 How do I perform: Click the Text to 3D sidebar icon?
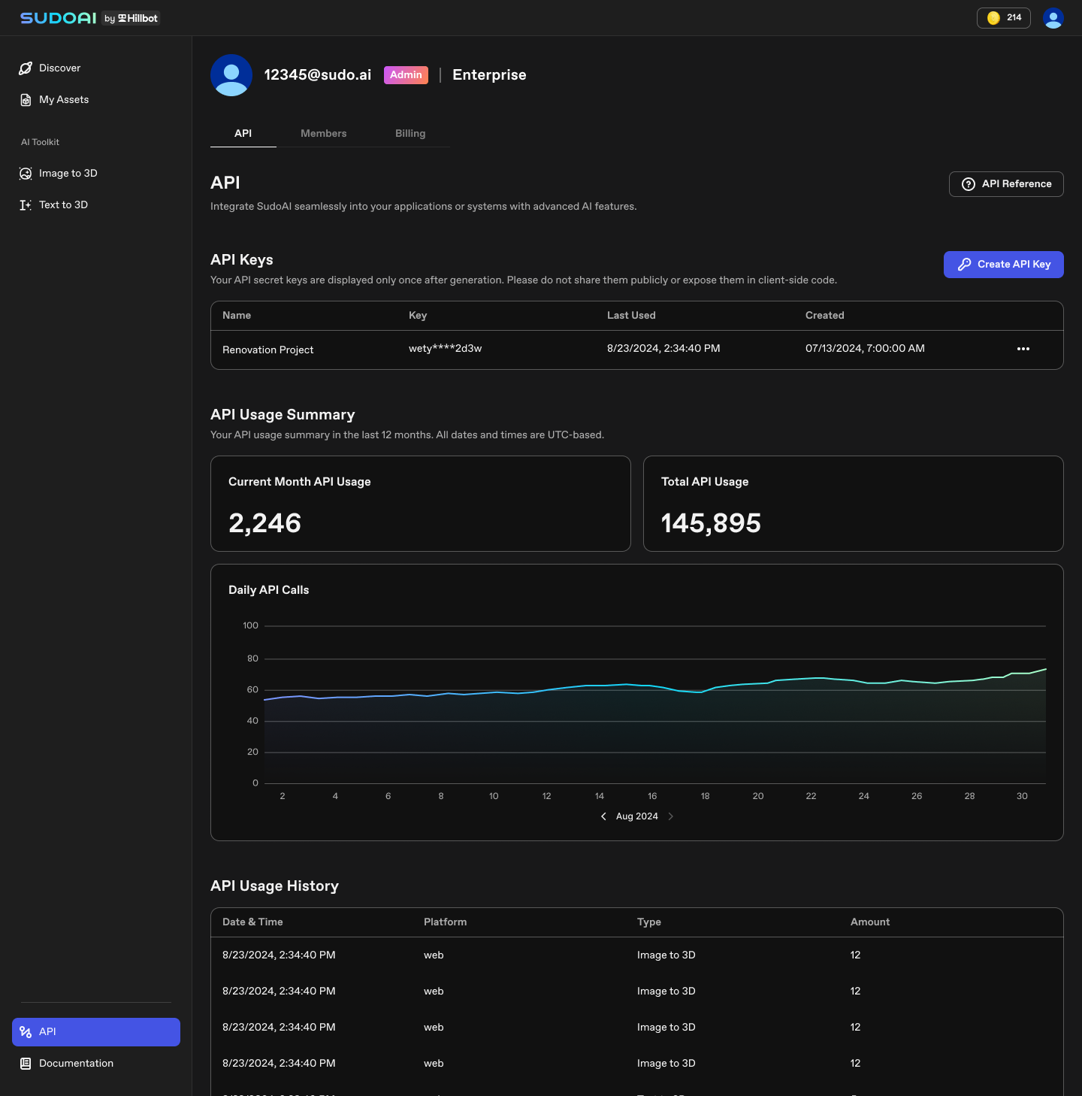click(x=26, y=205)
